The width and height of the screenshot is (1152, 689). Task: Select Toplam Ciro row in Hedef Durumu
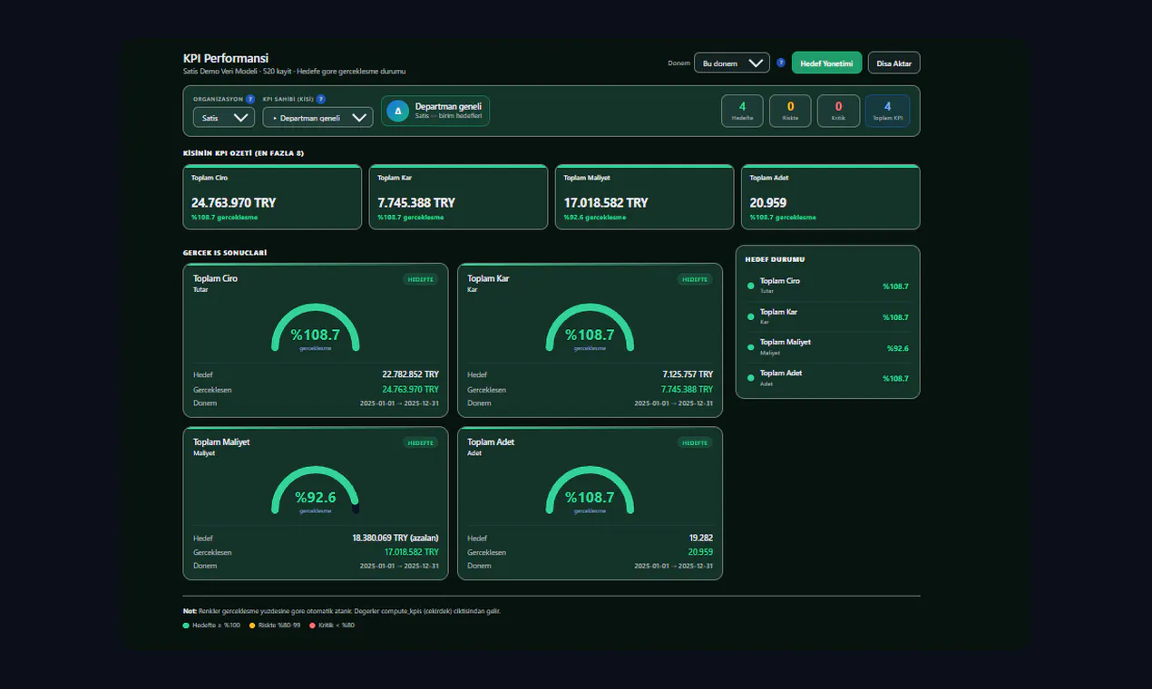[827, 286]
